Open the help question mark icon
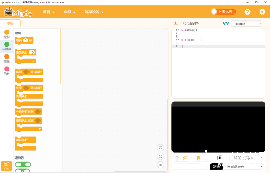The width and height of the screenshot is (270, 173). [248, 12]
